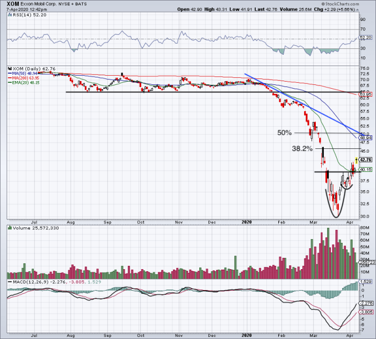Viewport: 376px width, 339px height.
Task: Click the RSI(14) 52.20 label
Action: tap(30, 15)
